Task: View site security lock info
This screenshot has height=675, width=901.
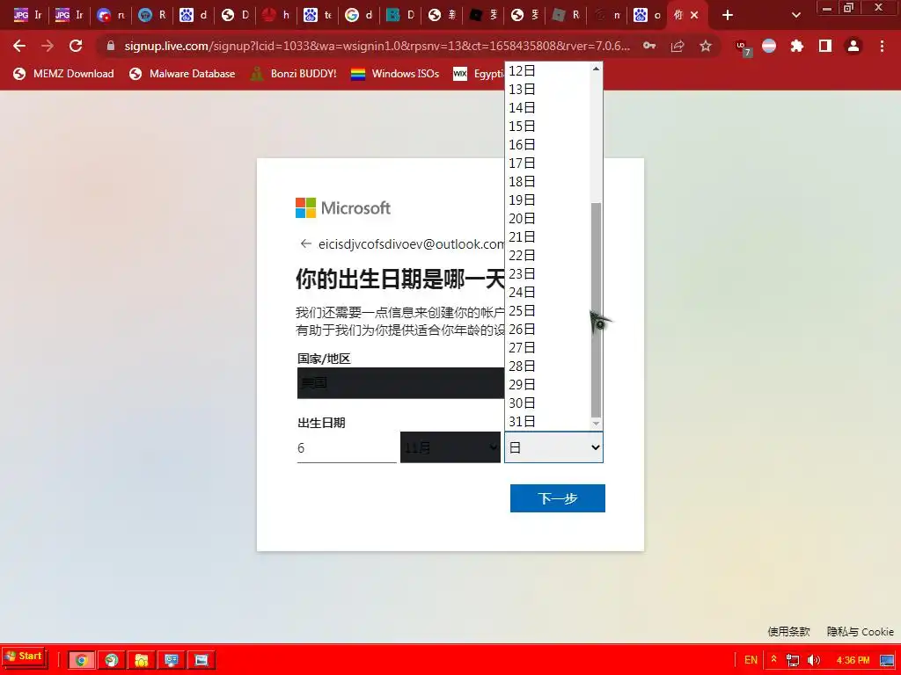Action: coord(111,46)
